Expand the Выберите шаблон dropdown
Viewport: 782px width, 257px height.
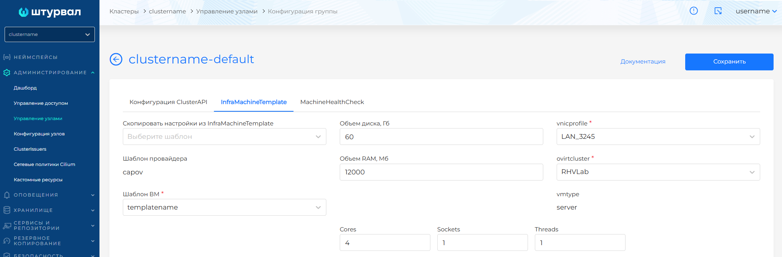point(224,137)
